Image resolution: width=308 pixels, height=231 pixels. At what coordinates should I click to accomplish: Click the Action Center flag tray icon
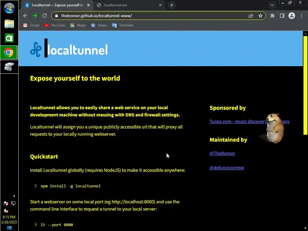pyautogui.click(x=6, y=203)
